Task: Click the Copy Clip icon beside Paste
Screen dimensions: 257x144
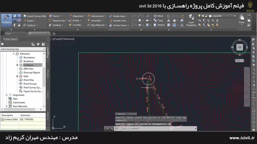Action: point(249,20)
